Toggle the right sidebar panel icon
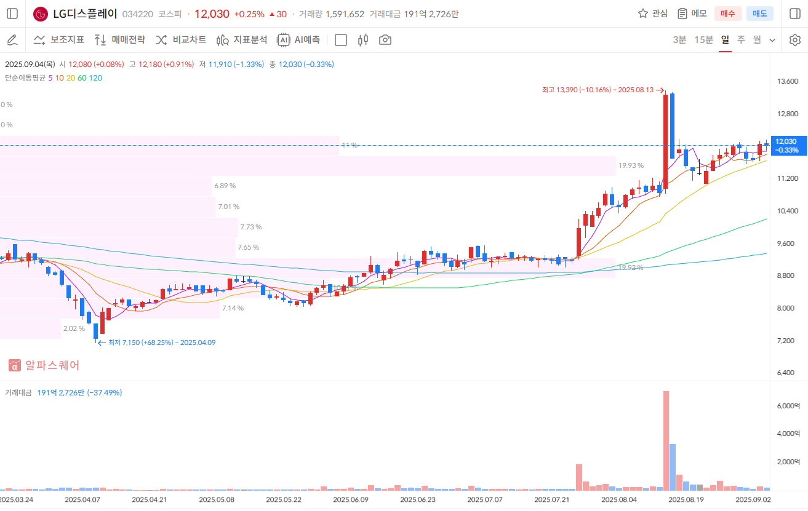The width and height of the screenshot is (808, 511). pyautogui.click(x=794, y=14)
